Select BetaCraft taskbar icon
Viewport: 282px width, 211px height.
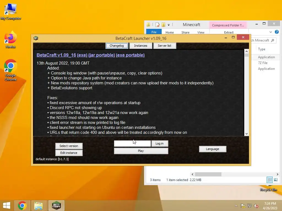[x=56, y=206]
